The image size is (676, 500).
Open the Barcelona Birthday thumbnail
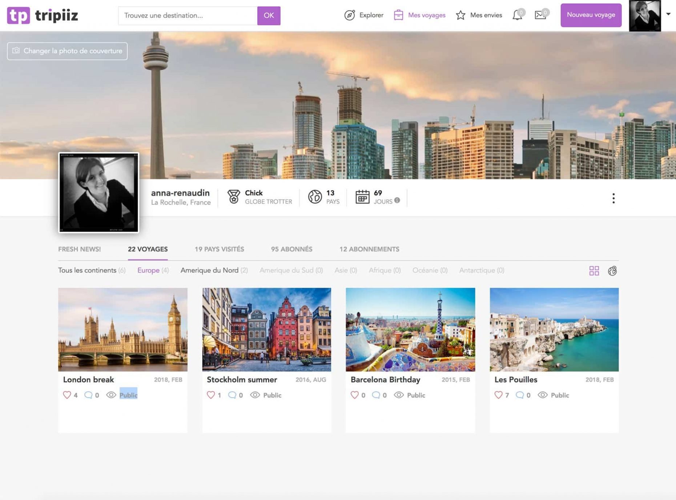point(410,329)
